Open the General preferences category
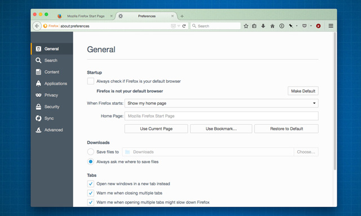 [52, 49]
